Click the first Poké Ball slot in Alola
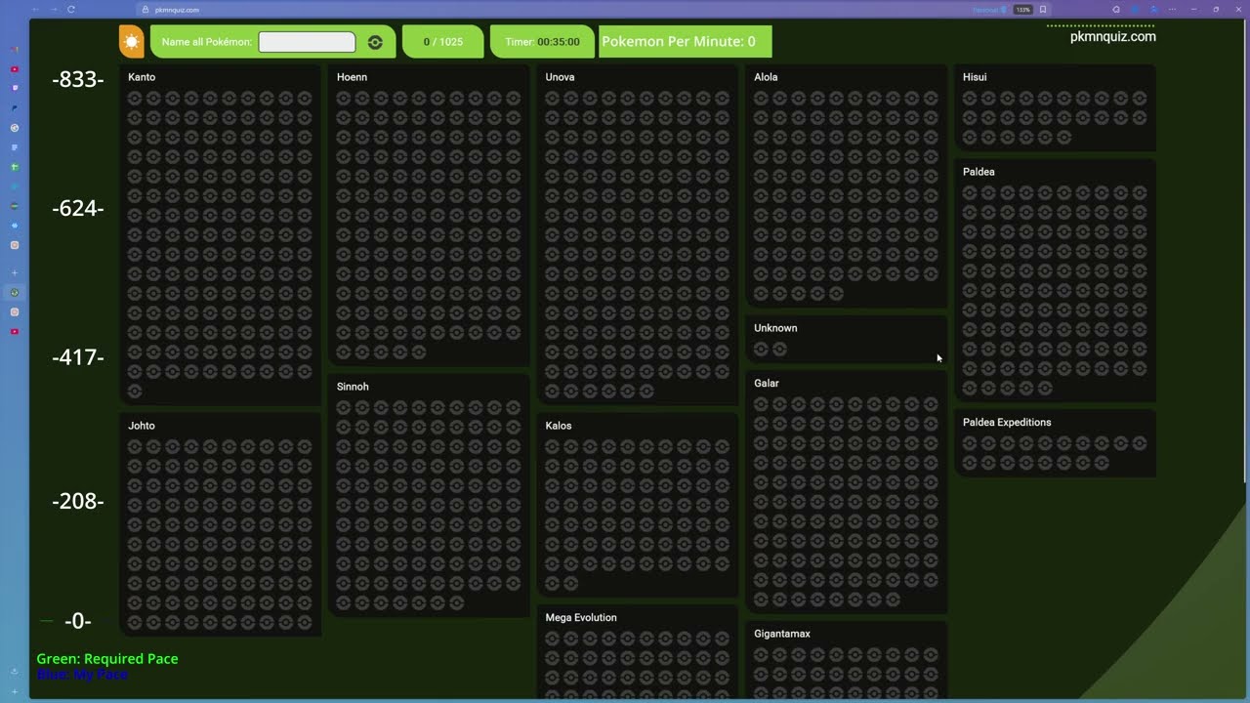Image resolution: width=1250 pixels, height=703 pixels. (x=761, y=99)
